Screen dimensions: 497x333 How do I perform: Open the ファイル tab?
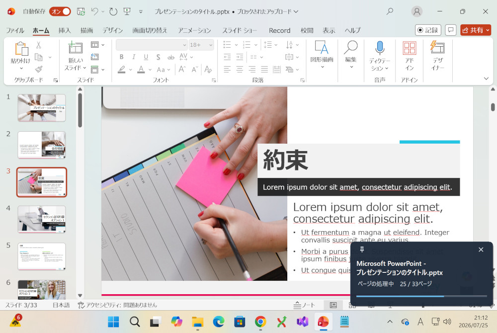tap(15, 30)
